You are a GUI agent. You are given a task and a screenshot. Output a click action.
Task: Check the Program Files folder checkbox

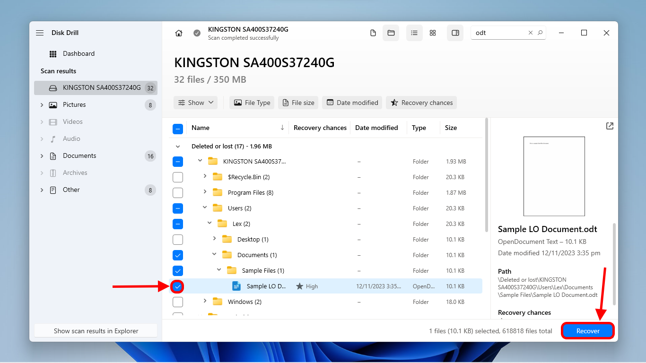pyautogui.click(x=178, y=193)
